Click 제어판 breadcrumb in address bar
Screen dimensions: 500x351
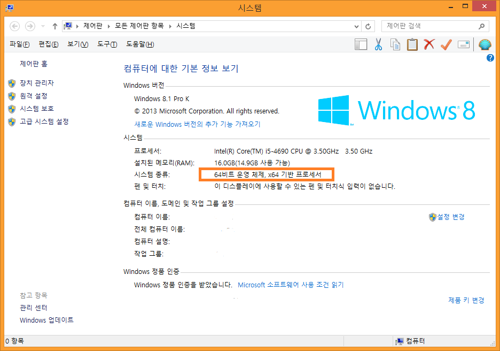[x=93, y=26]
